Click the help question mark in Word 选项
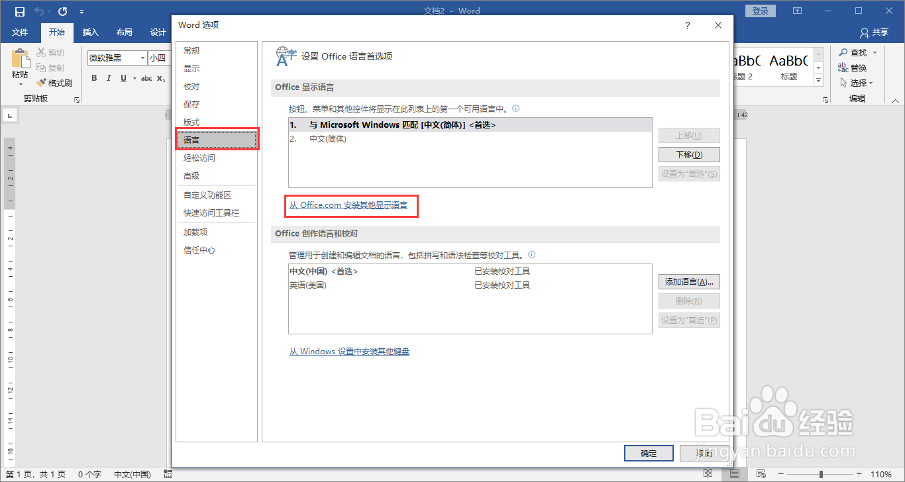905x482 pixels. (687, 25)
